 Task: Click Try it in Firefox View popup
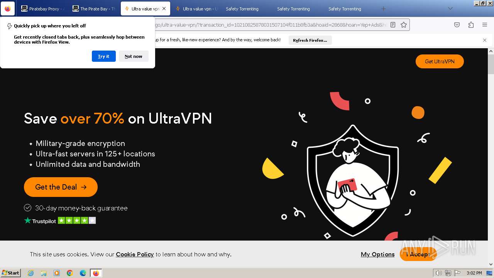[104, 56]
